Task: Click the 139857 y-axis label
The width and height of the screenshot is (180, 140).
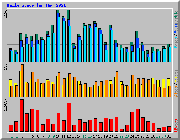Action: (x=5, y=105)
